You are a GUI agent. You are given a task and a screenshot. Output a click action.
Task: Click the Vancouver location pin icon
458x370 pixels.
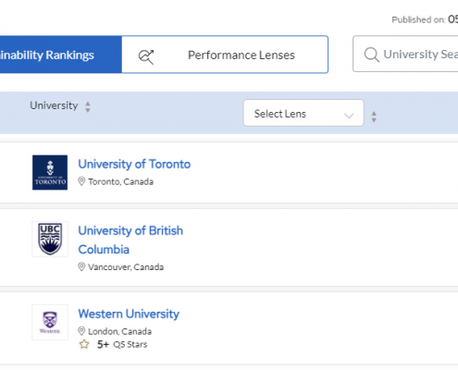point(81,266)
